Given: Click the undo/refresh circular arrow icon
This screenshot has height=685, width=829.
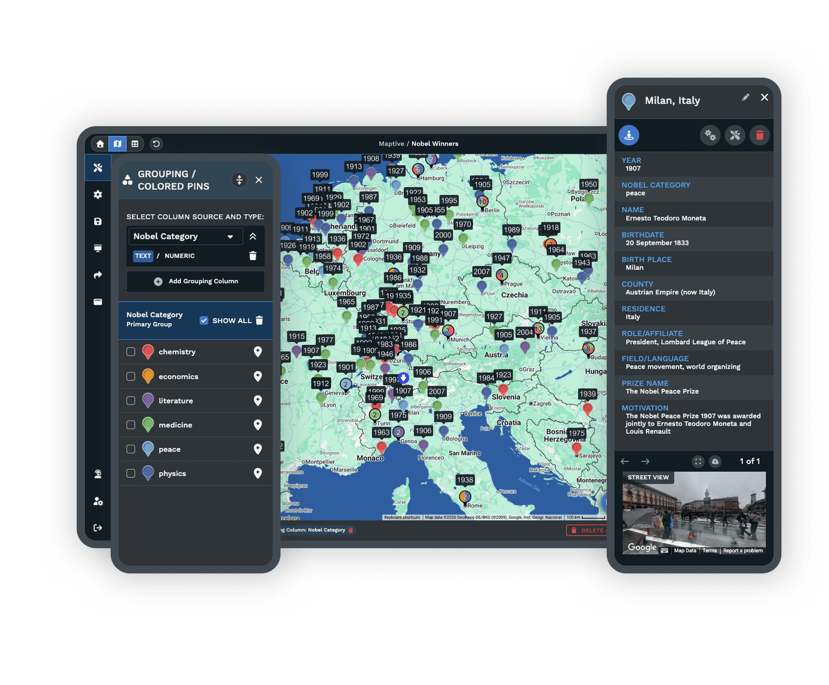Looking at the screenshot, I should tap(156, 144).
